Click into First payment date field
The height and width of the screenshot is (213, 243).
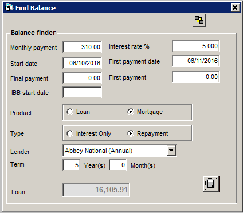coord(195,61)
